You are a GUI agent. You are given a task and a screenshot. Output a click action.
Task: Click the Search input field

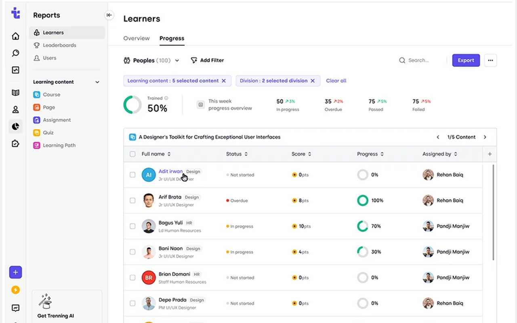[418, 60]
